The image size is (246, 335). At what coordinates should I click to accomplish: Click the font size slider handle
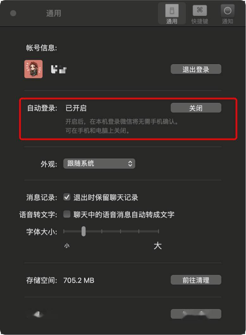point(84,231)
